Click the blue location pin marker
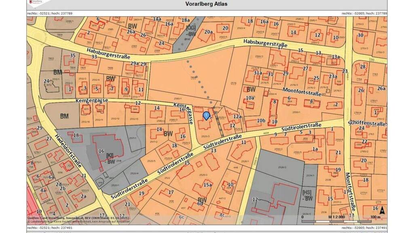 [206, 116]
